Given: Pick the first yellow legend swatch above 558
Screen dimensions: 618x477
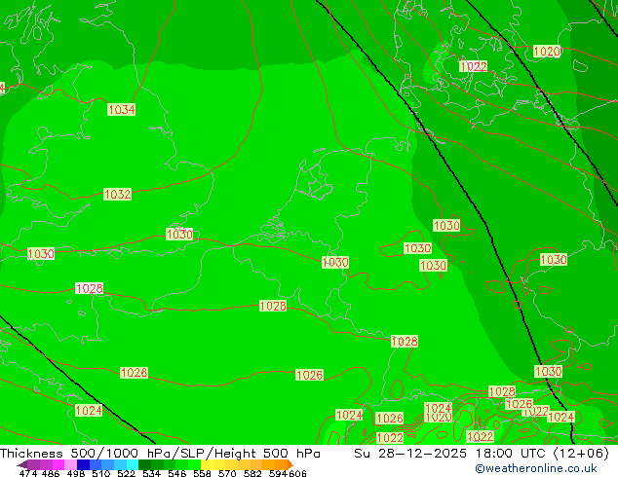Looking at the screenshot, I should [x=207, y=464].
